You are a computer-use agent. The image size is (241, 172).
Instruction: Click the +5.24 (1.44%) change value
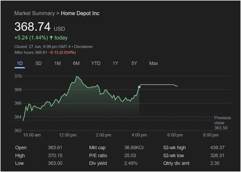(x=31, y=38)
